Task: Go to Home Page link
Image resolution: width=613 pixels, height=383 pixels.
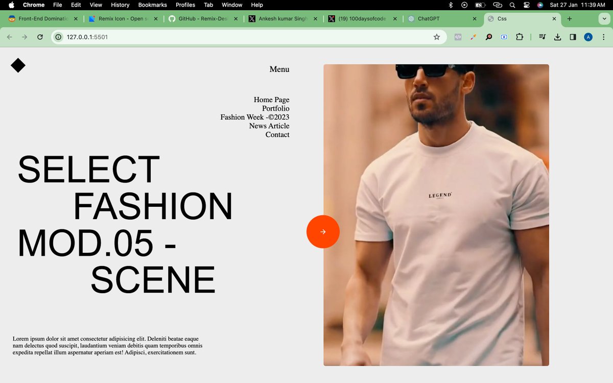Action: [272, 100]
